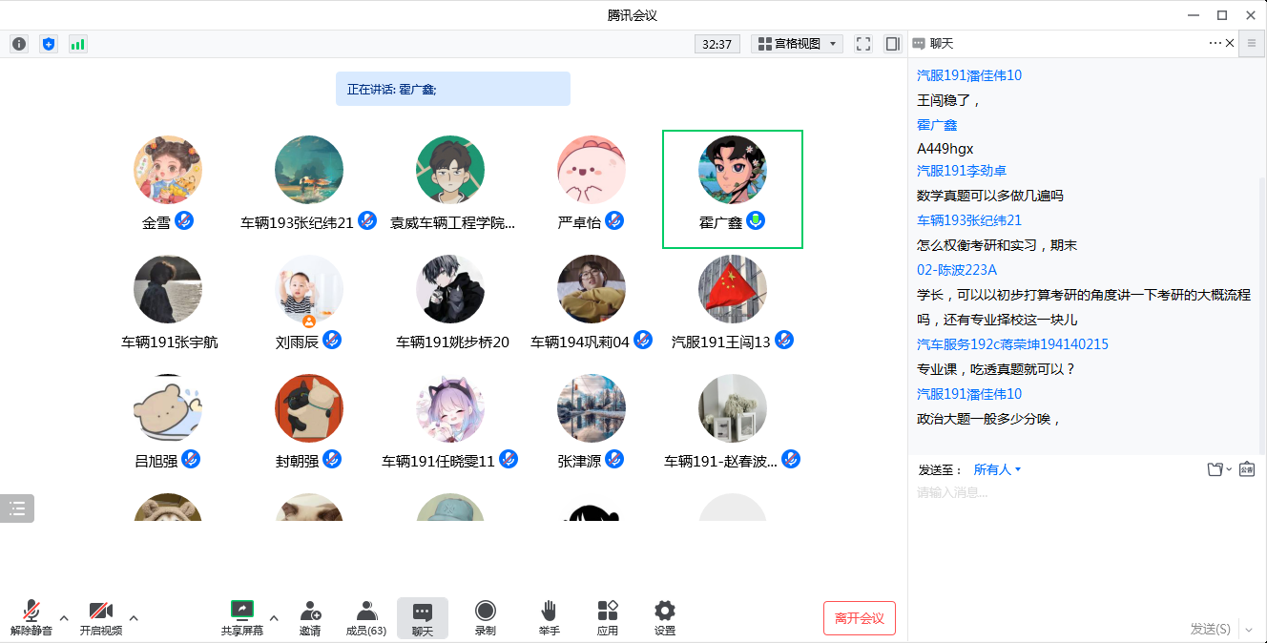This screenshot has width=1267, height=643.
Task: Toggle the Chat (聊天) toolbar item
Action: click(x=423, y=617)
